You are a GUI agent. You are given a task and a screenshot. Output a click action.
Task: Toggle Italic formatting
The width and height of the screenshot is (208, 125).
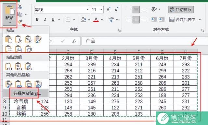(45, 19)
